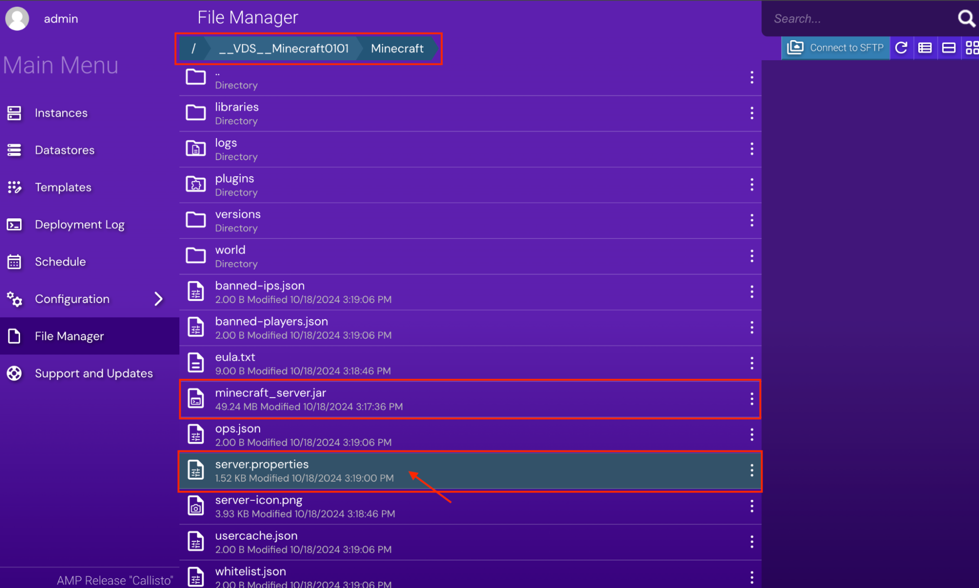
Task: Click Connect to SFTP button
Action: click(836, 48)
